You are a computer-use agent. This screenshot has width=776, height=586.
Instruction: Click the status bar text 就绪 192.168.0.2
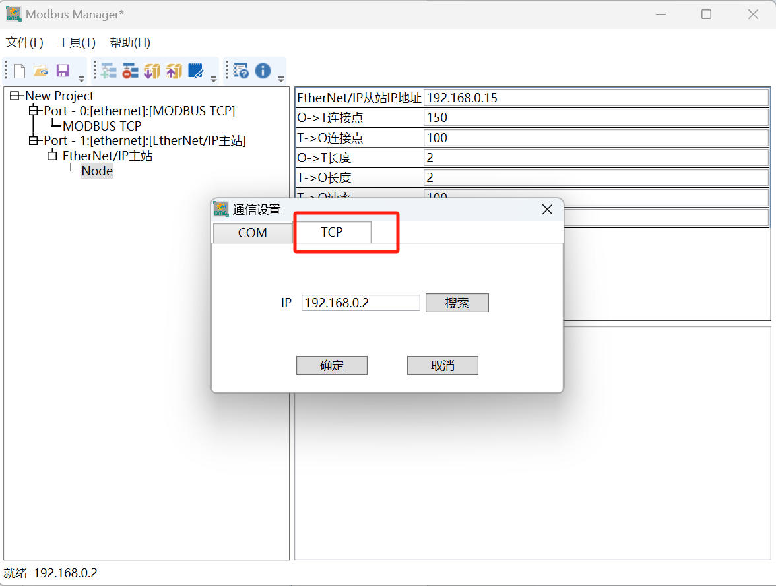point(50,573)
